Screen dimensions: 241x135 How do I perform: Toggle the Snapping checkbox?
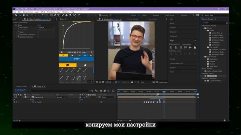pyautogui.click(x=100, y=15)
